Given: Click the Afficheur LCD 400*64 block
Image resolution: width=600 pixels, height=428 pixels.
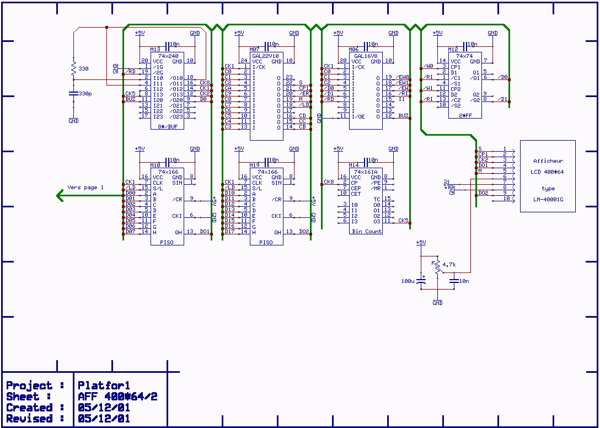Looking at the screenshot, I should click(548, 176).
